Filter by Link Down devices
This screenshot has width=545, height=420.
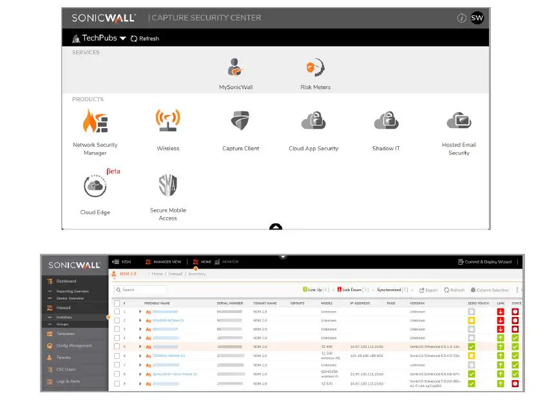click(353, 290)
